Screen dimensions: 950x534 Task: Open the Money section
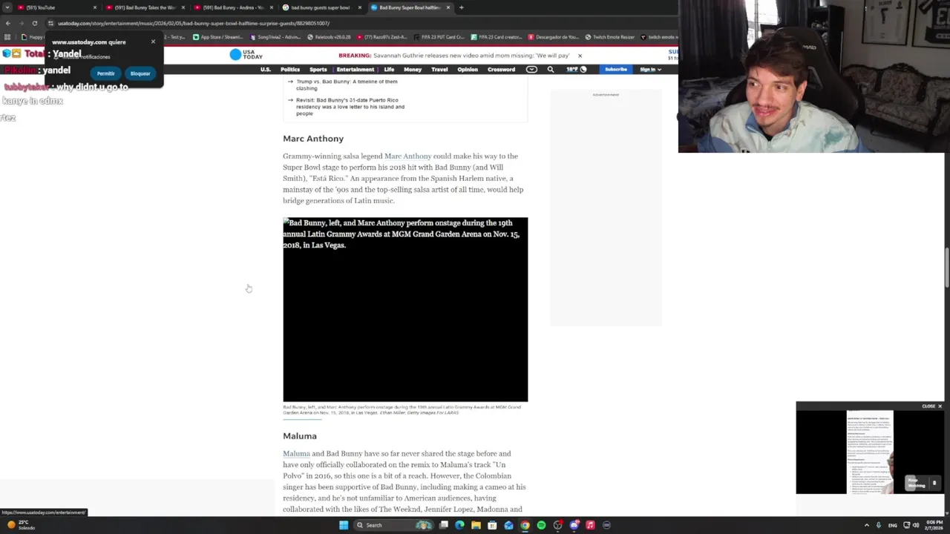pyautogui.click(x=413, y=70)
